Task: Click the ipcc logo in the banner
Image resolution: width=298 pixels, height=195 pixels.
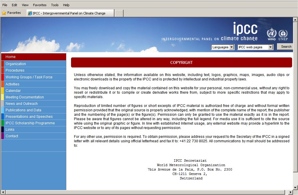Action: click(x=245, y=29)
